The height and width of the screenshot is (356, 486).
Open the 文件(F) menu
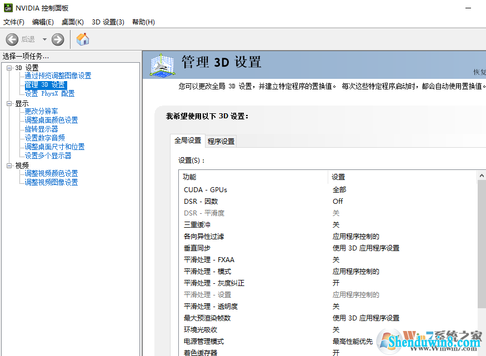[14, 22]
